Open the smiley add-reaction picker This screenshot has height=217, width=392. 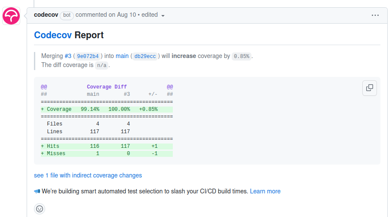[x=40, y=209]
